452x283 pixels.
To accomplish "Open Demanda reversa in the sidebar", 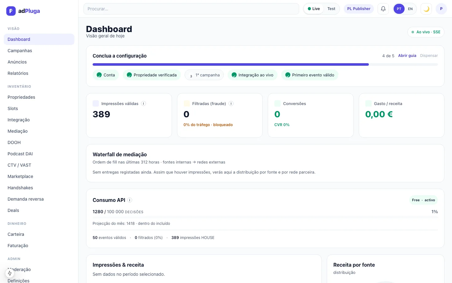I will pos(39,199).
